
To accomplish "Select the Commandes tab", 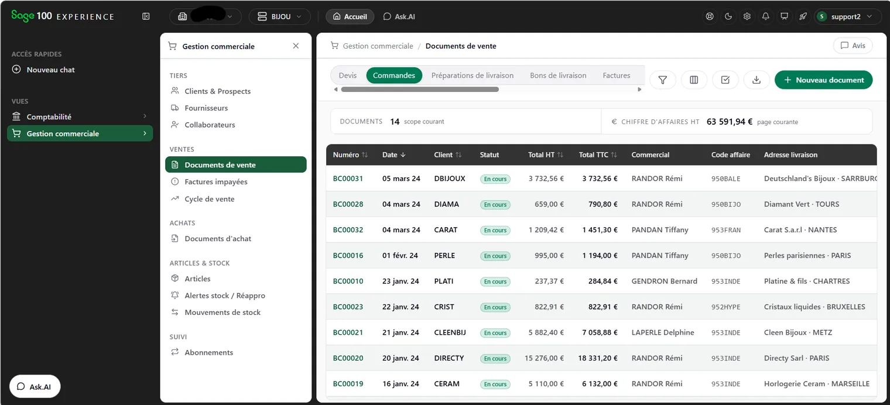I will 394,75.
